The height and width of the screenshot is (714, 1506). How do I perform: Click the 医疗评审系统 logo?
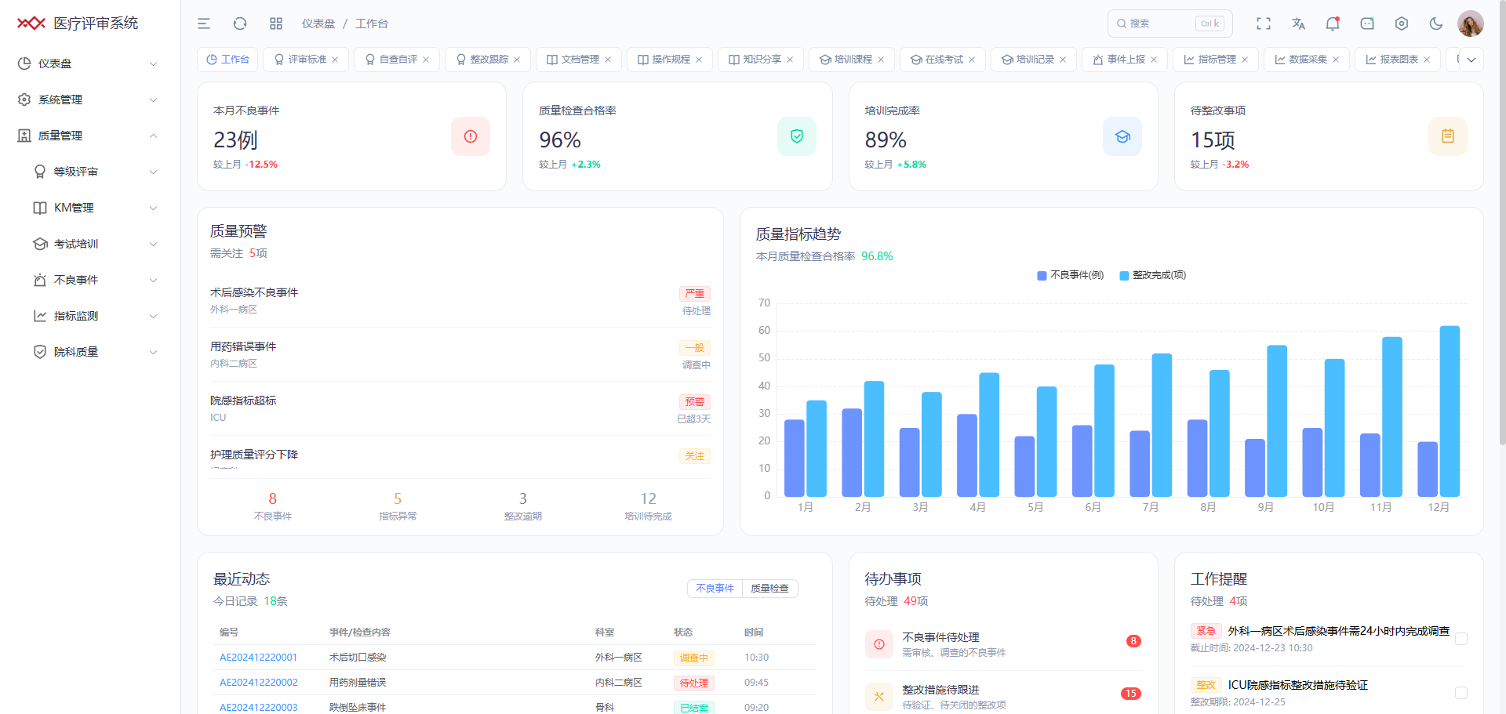(78, 24)
